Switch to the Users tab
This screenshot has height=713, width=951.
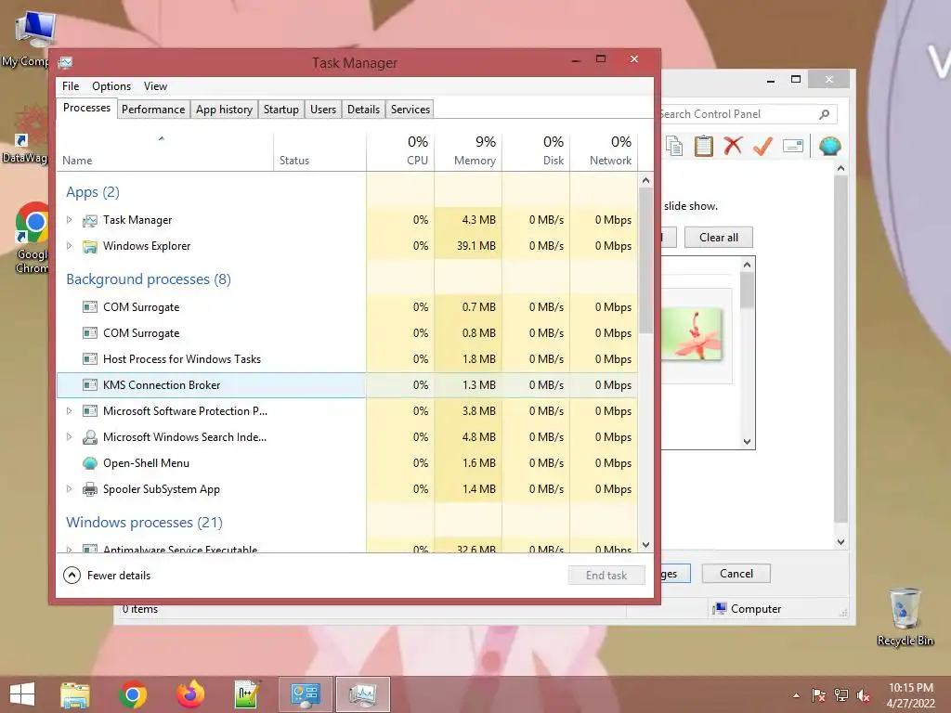[322, 110]
